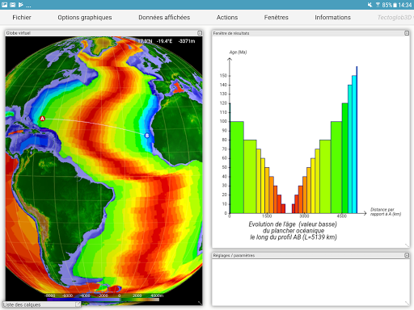This screenshot has width=414, height=310.
Task: Click the resize handle of results window
Action: [407, 245]
